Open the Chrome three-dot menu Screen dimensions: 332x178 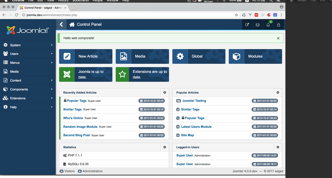point(281,15)
